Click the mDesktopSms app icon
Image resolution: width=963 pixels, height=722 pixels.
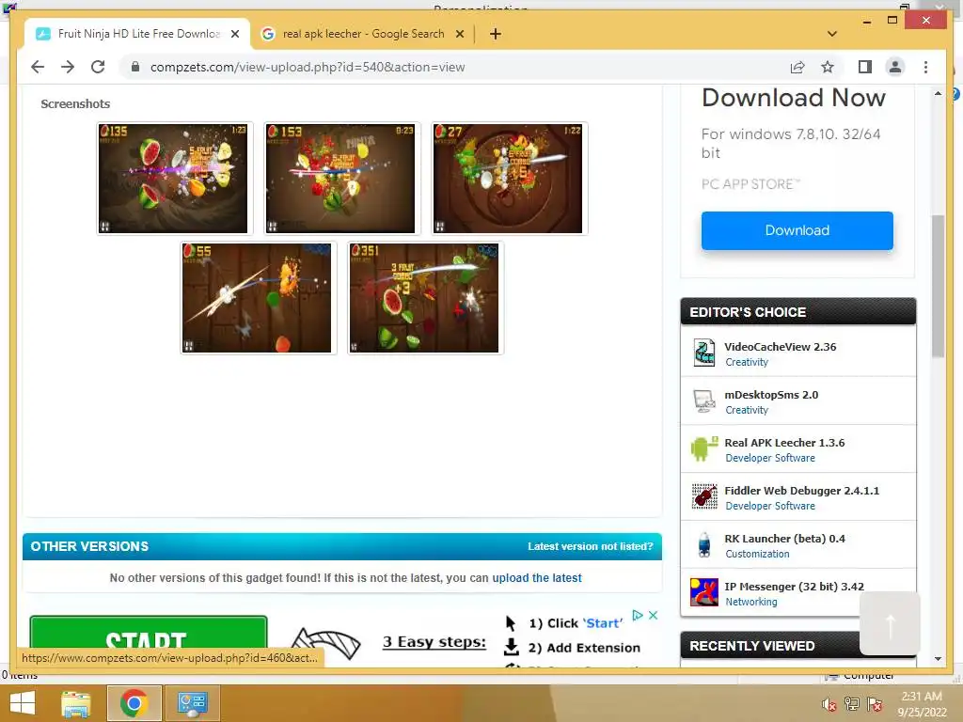click(703, 400)
